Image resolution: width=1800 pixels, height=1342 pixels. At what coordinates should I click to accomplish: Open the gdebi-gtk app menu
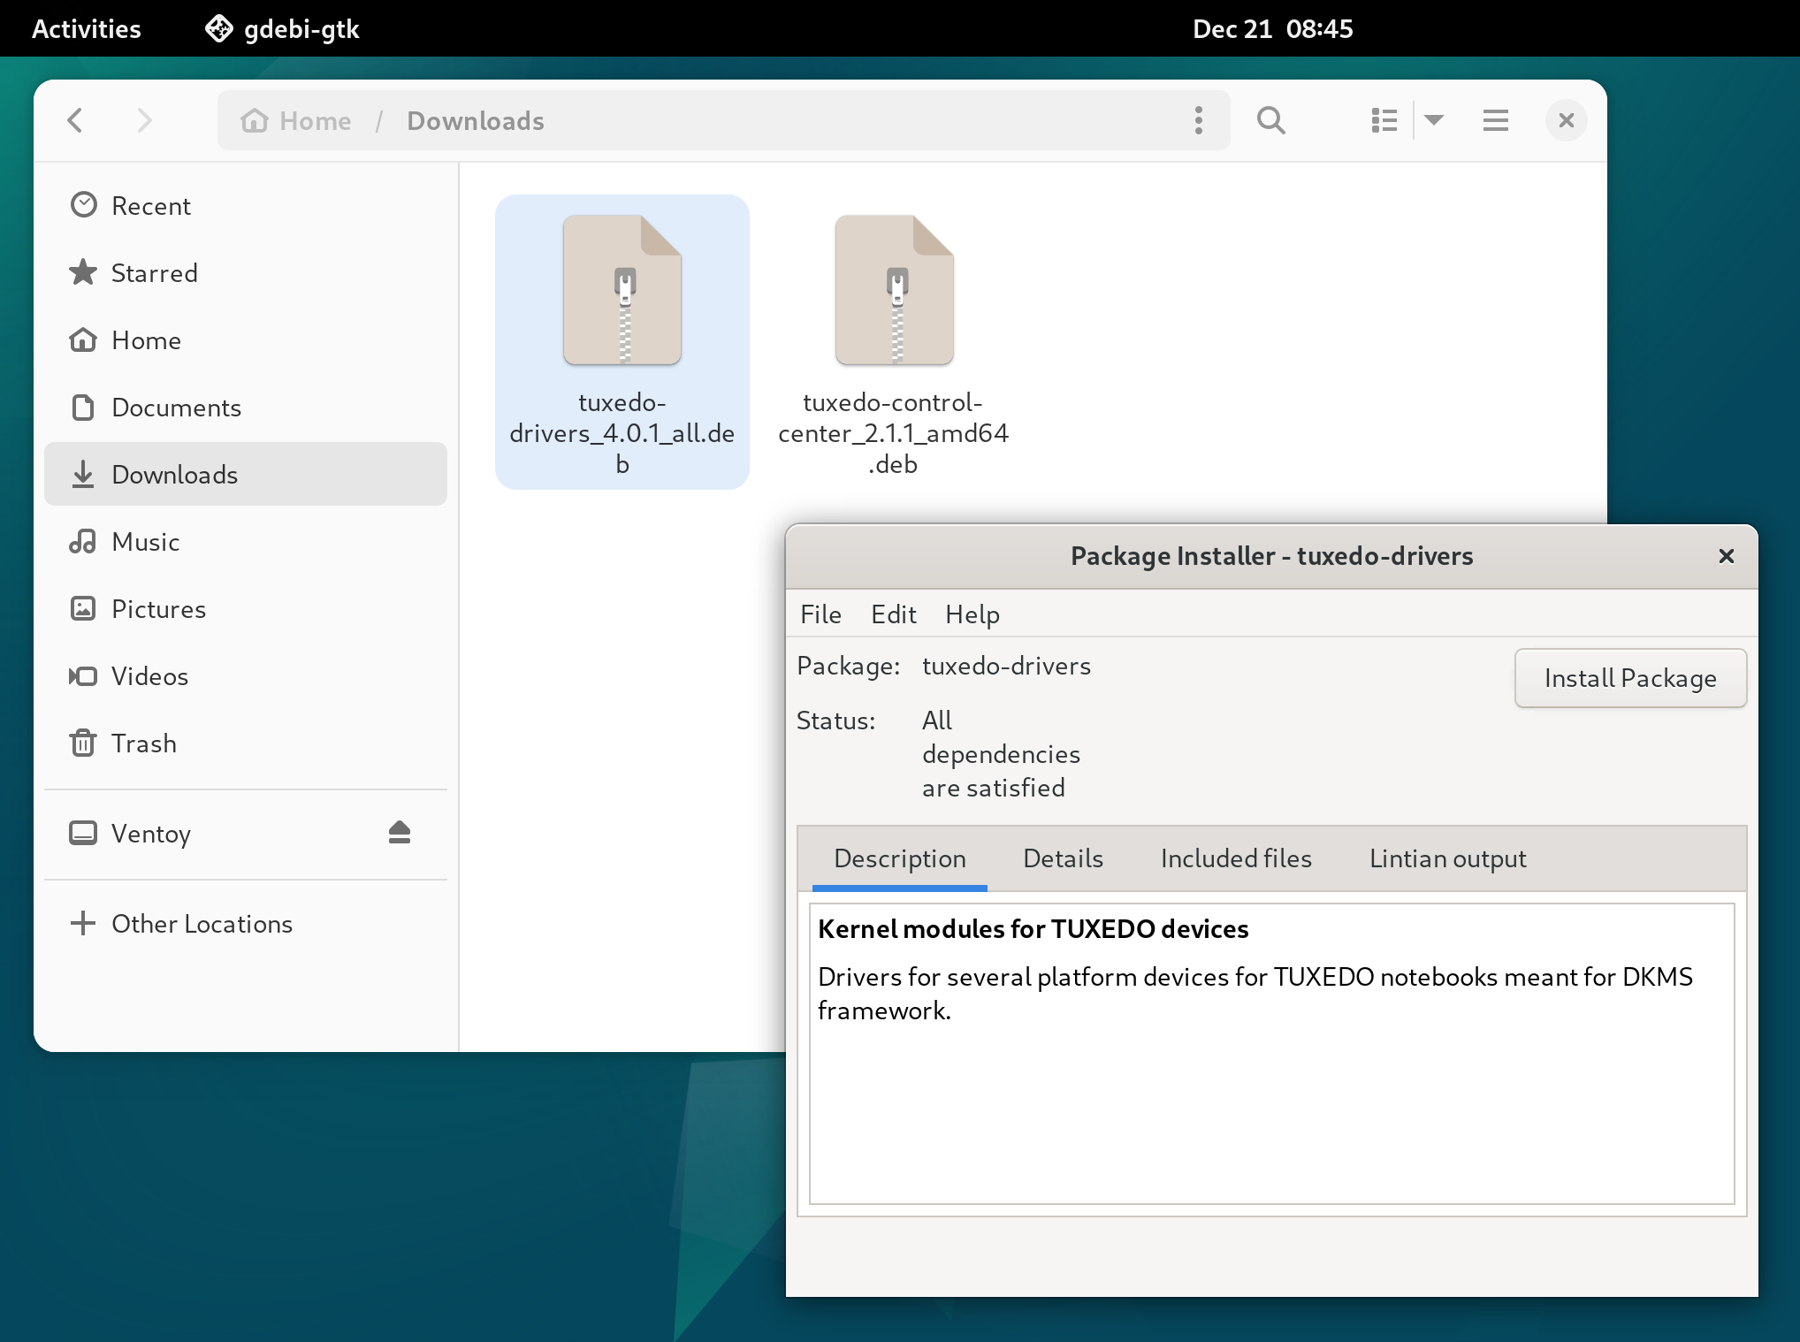[x=283, y=29]
